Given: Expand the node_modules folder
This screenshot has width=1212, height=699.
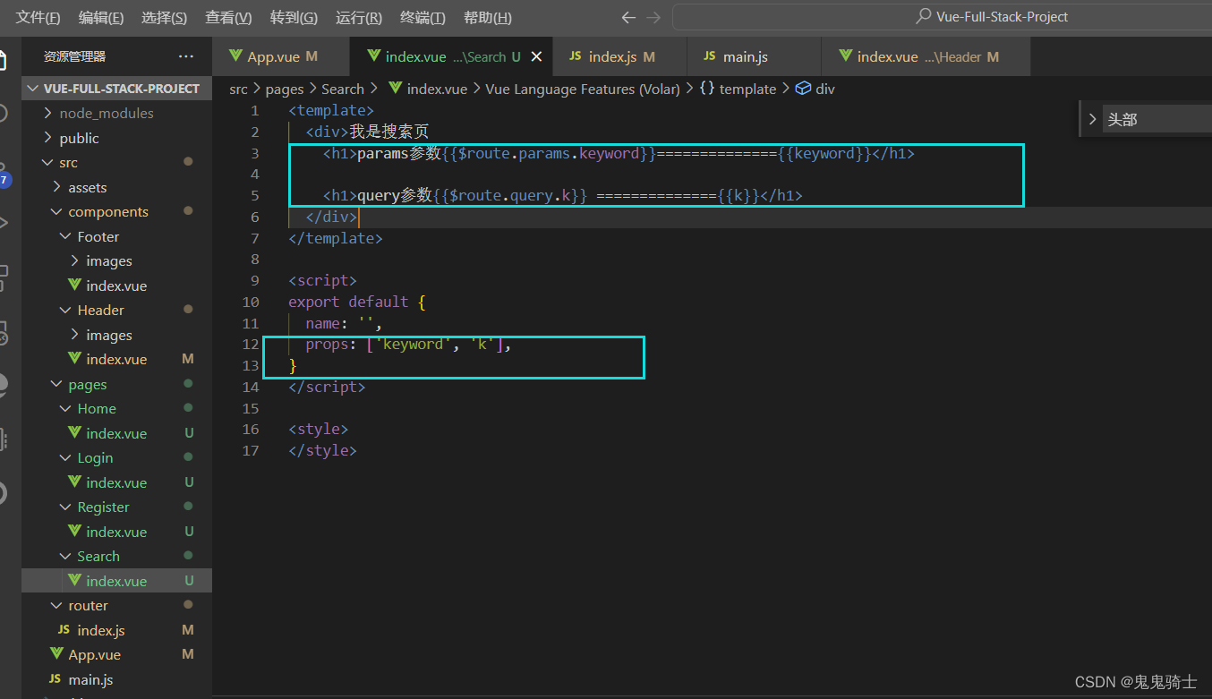Looking at the screenshot, I should (x=116, y=113).
